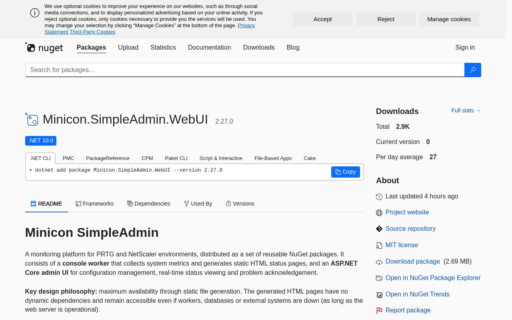Open the Script & Interactive tab
The width and height of the screenshot is (512, 320).
point(221,158)
